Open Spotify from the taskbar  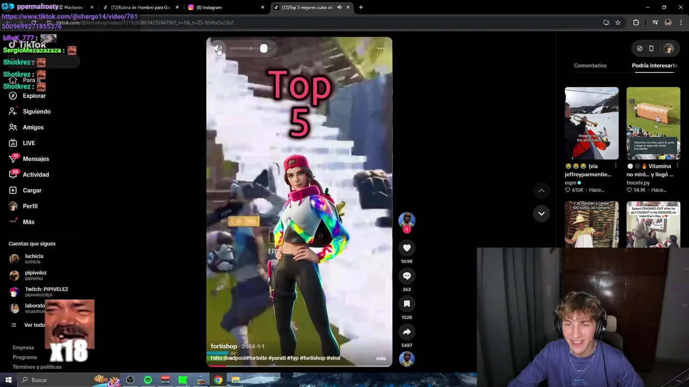(x=148, y=380)
